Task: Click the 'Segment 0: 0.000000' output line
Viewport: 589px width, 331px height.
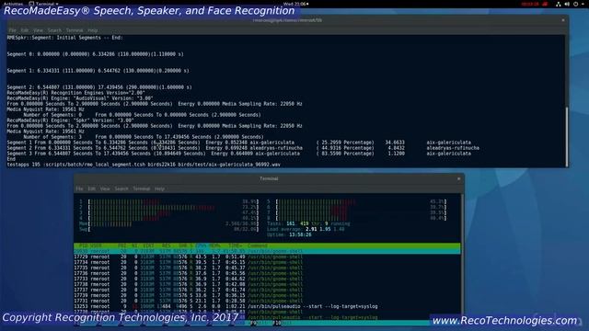Action: click(96, 54)
